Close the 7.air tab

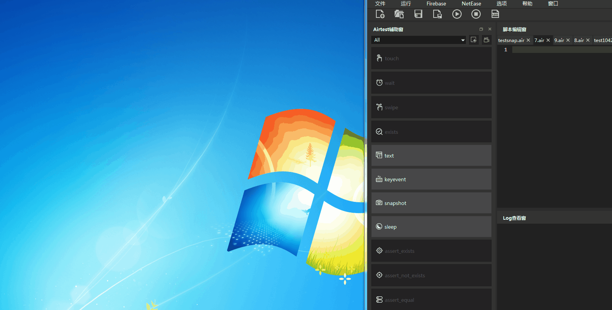pos(548,40)
